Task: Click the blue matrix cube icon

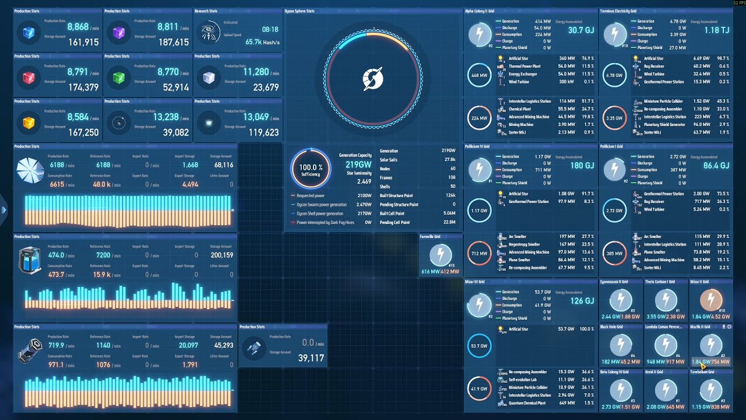Action: 28,34
